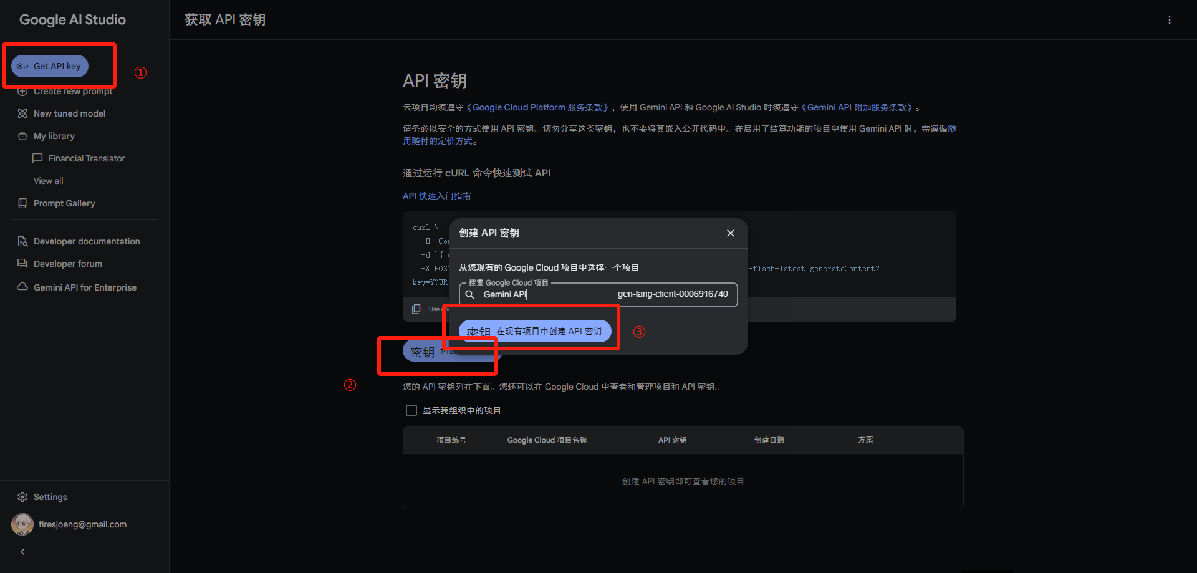This screenshot has height=573, width=1197.
Task: Open Prompt Gallery
Action: coord(64,203)
